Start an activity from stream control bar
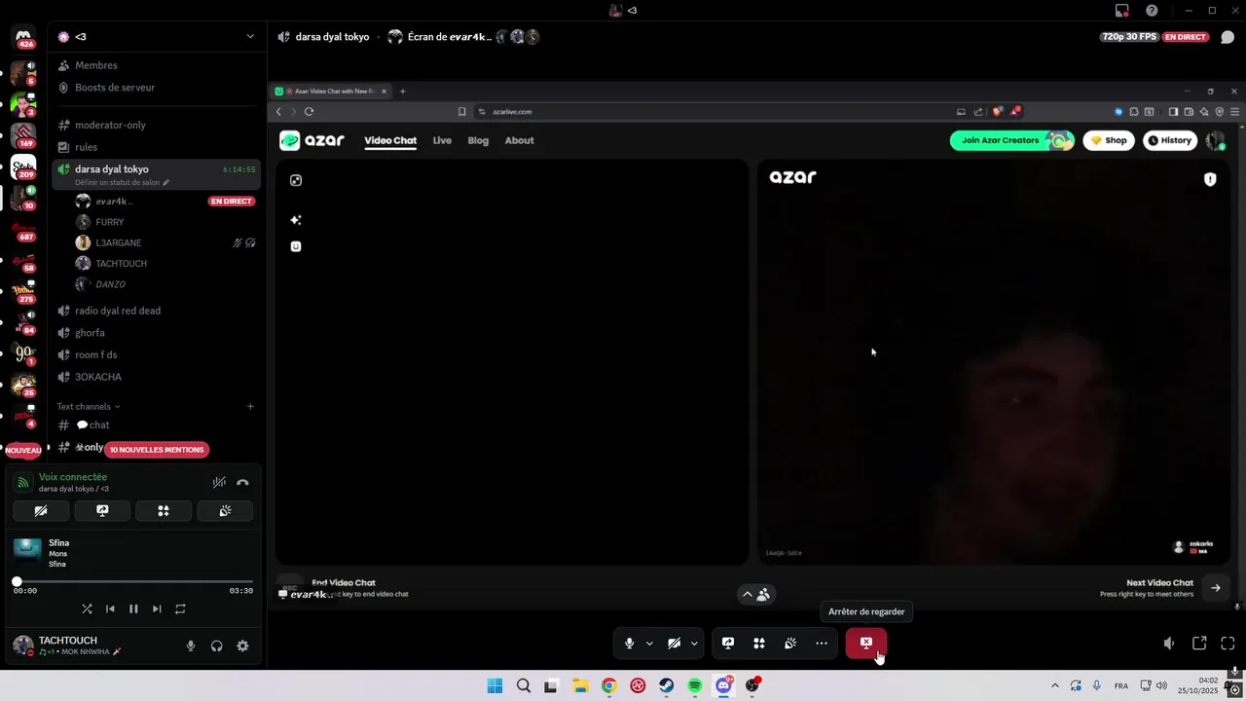This screenshot has width=1246, height=701. [758, 643]
